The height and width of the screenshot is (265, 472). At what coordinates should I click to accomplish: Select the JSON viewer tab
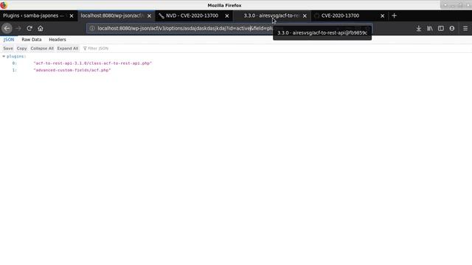pos(9,39)
